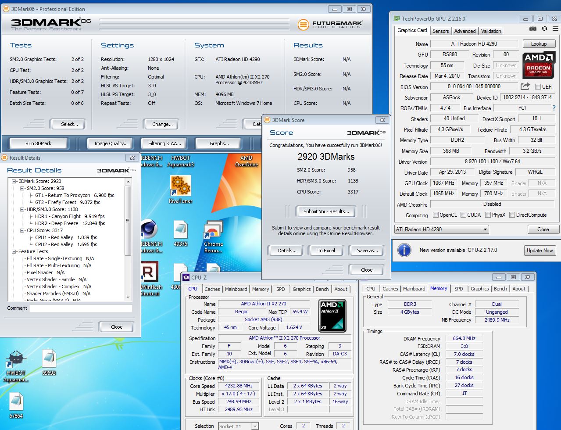Viewport: 561px width, 430px height.
Task: Collapse the Feature Tests tree node
Action: click(14, 251)
